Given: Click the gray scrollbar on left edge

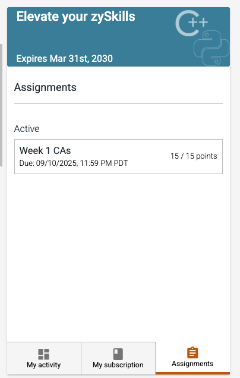Looking at the screenshot, I should pyautogui.click(x=1, y=105).
